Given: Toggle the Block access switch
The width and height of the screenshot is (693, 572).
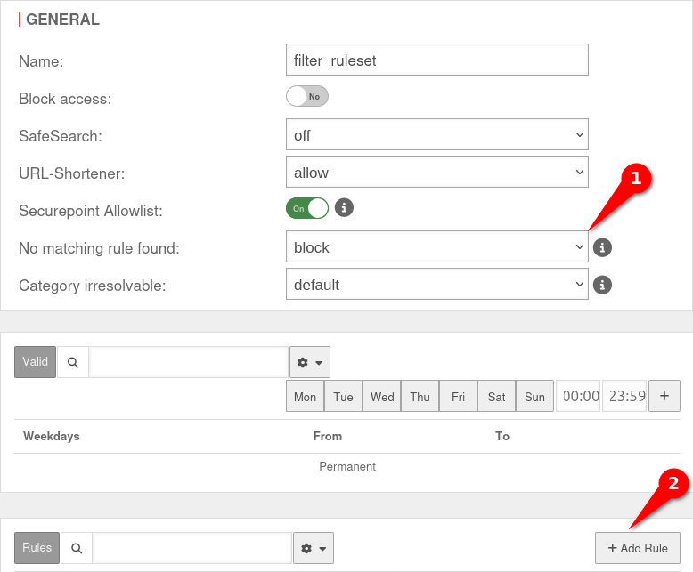Looking at the screenshot, I should click(x=307, y=96).
